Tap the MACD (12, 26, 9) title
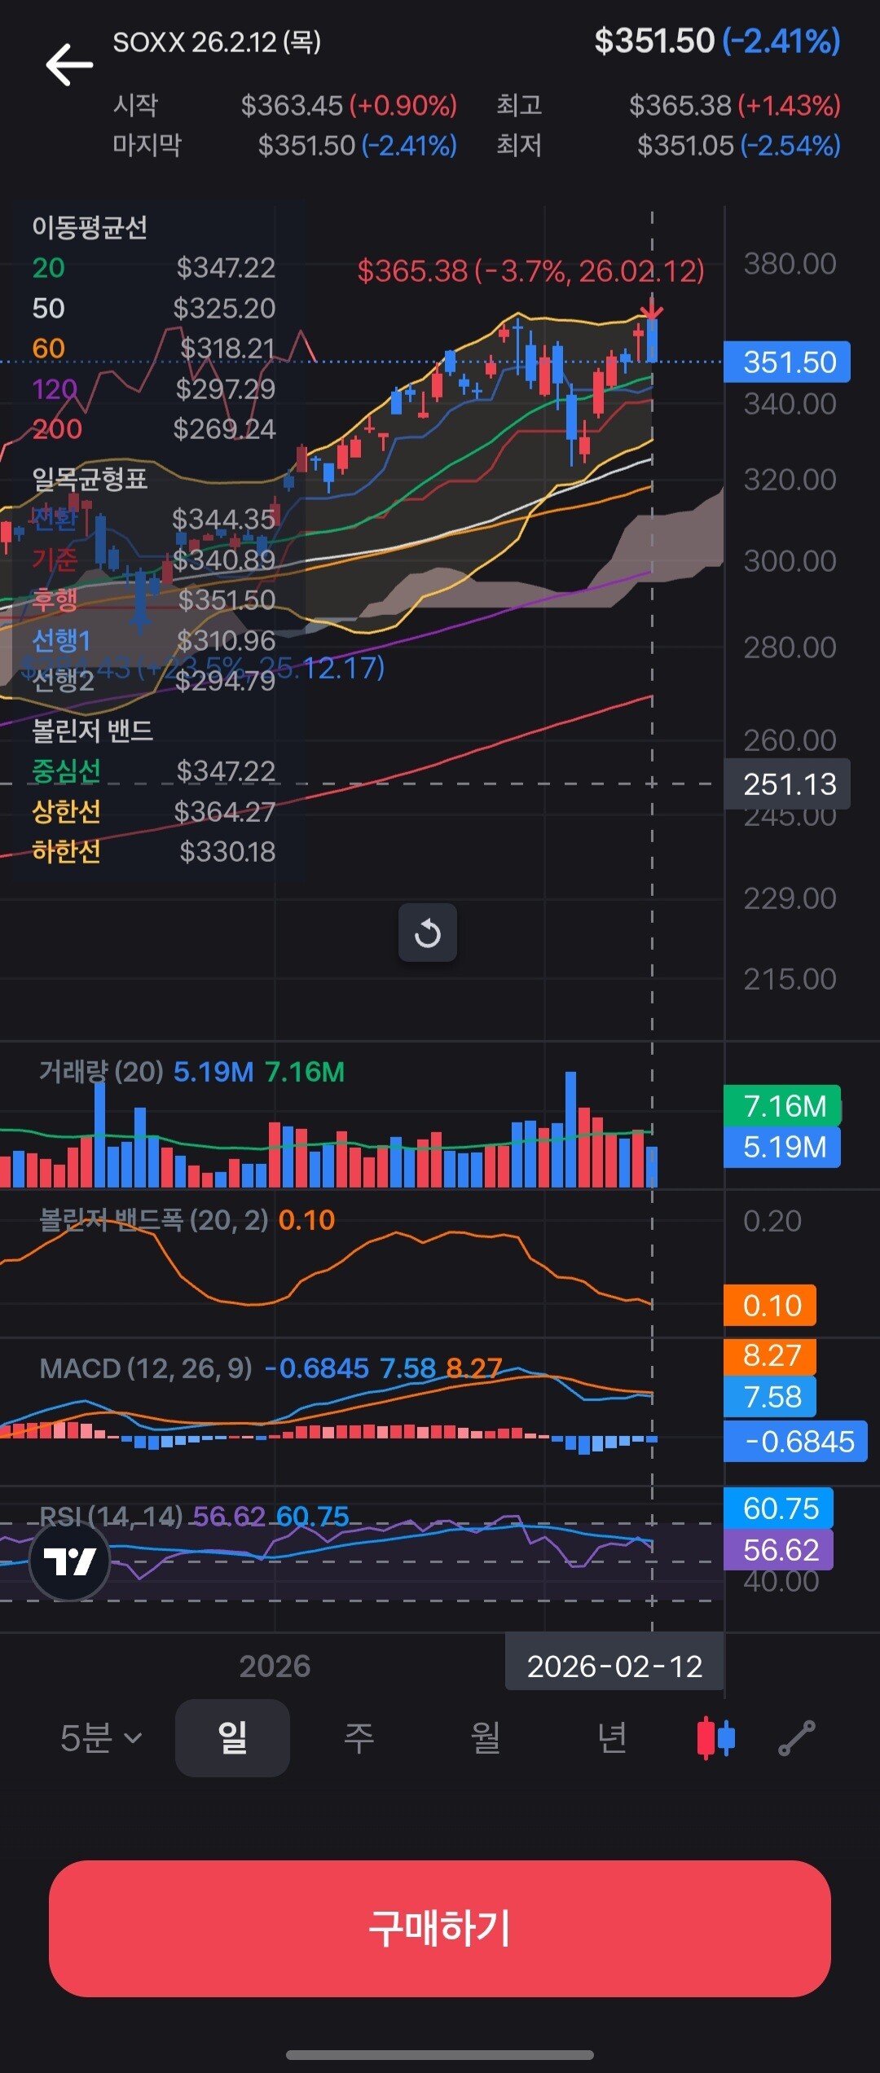Viewport: 880px width, 2073px height. 146,1368
